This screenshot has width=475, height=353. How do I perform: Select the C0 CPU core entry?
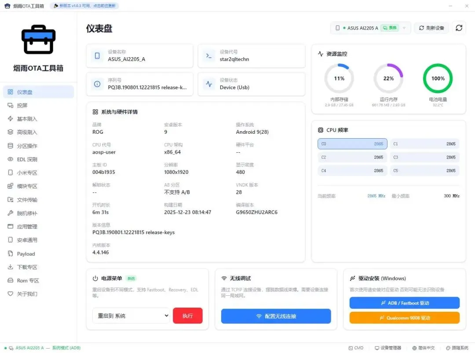click(352, 144)
